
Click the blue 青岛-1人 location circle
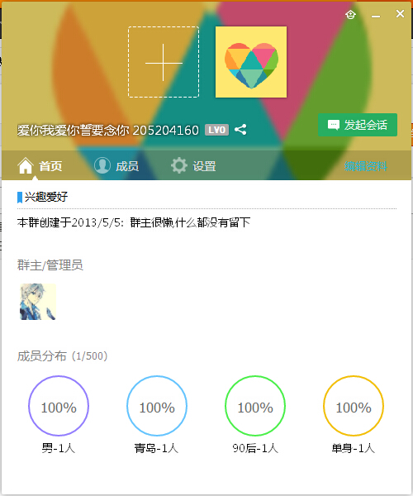[157, 406]
